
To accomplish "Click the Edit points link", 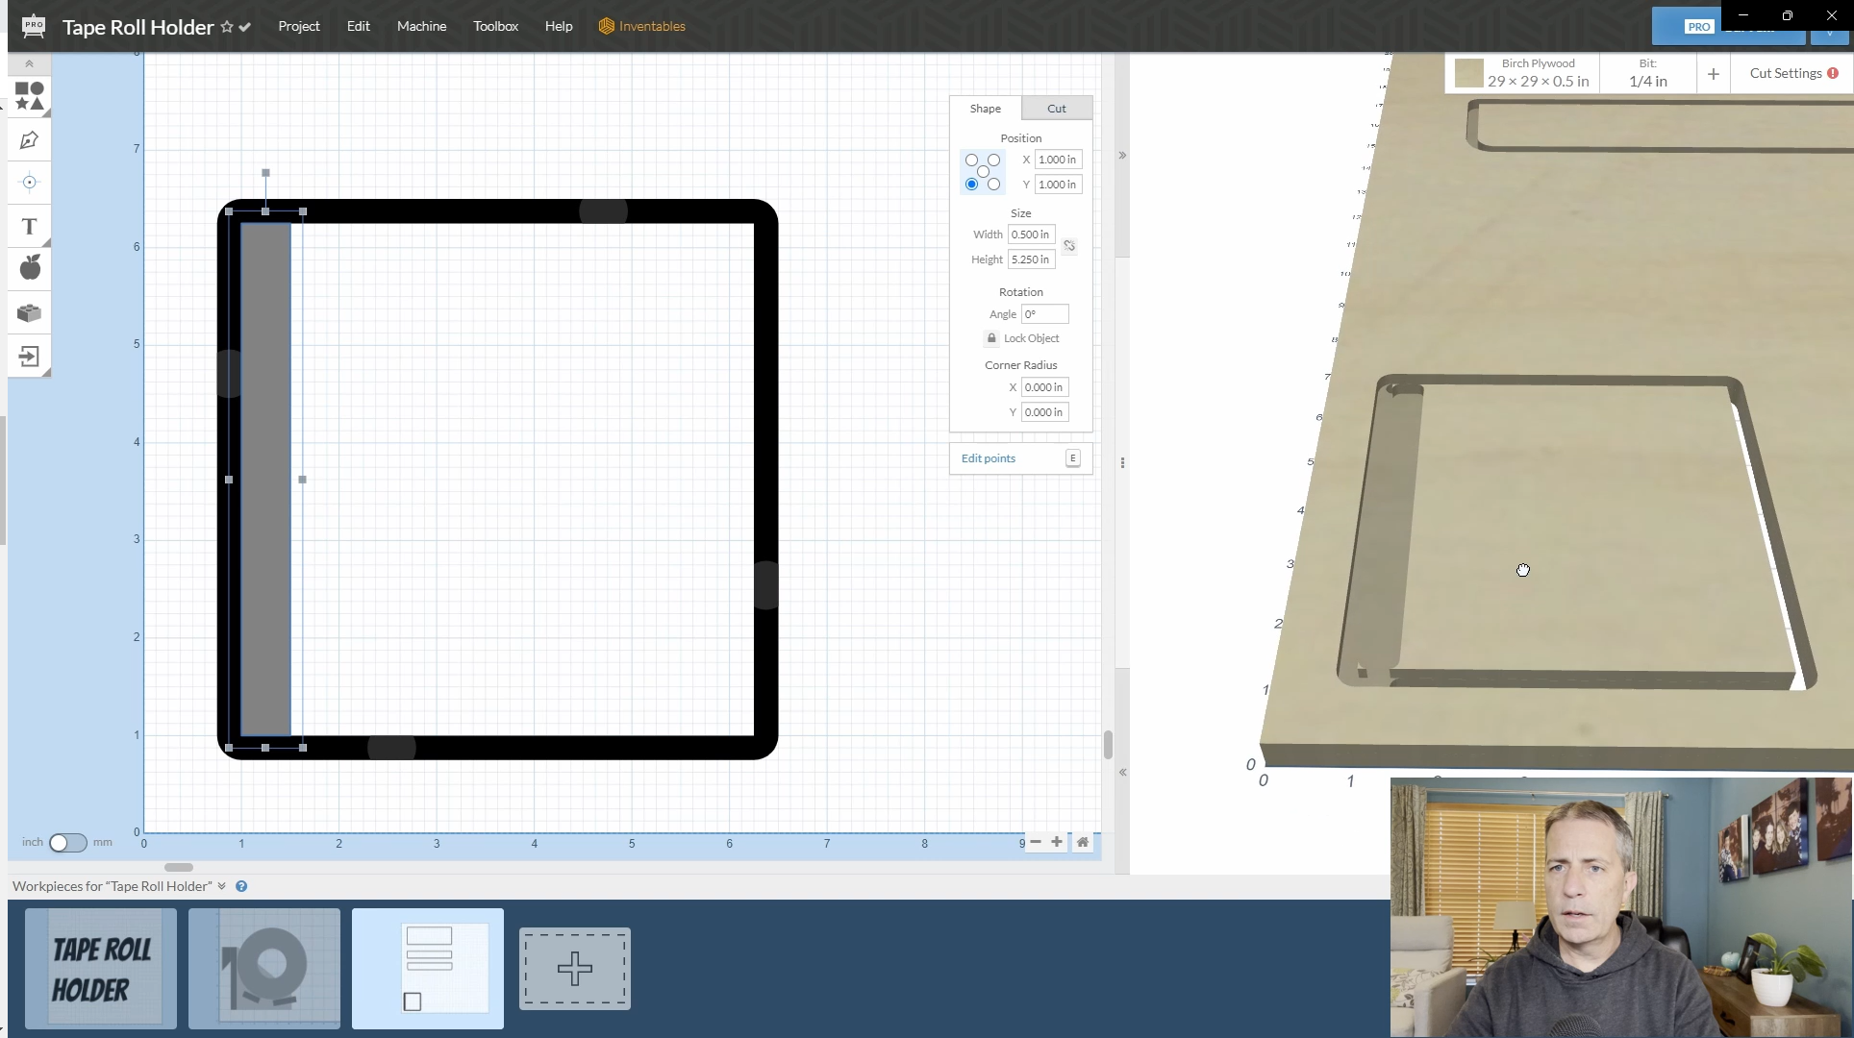I will tap(988, 458).
